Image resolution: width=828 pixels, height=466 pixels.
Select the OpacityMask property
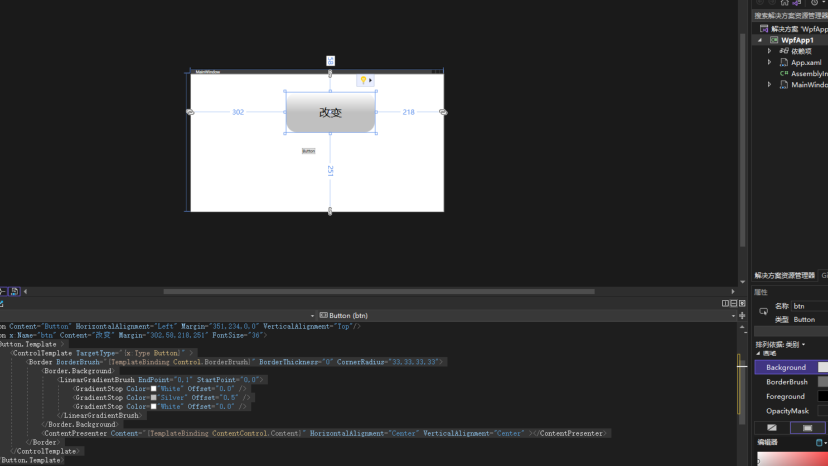(787, 411)
